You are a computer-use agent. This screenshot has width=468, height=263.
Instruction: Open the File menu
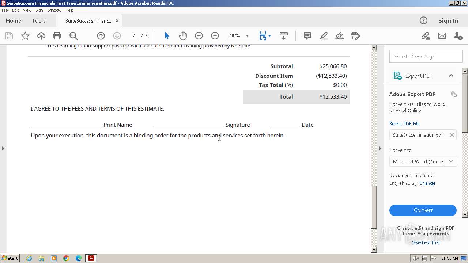click(x=5, y=10)
